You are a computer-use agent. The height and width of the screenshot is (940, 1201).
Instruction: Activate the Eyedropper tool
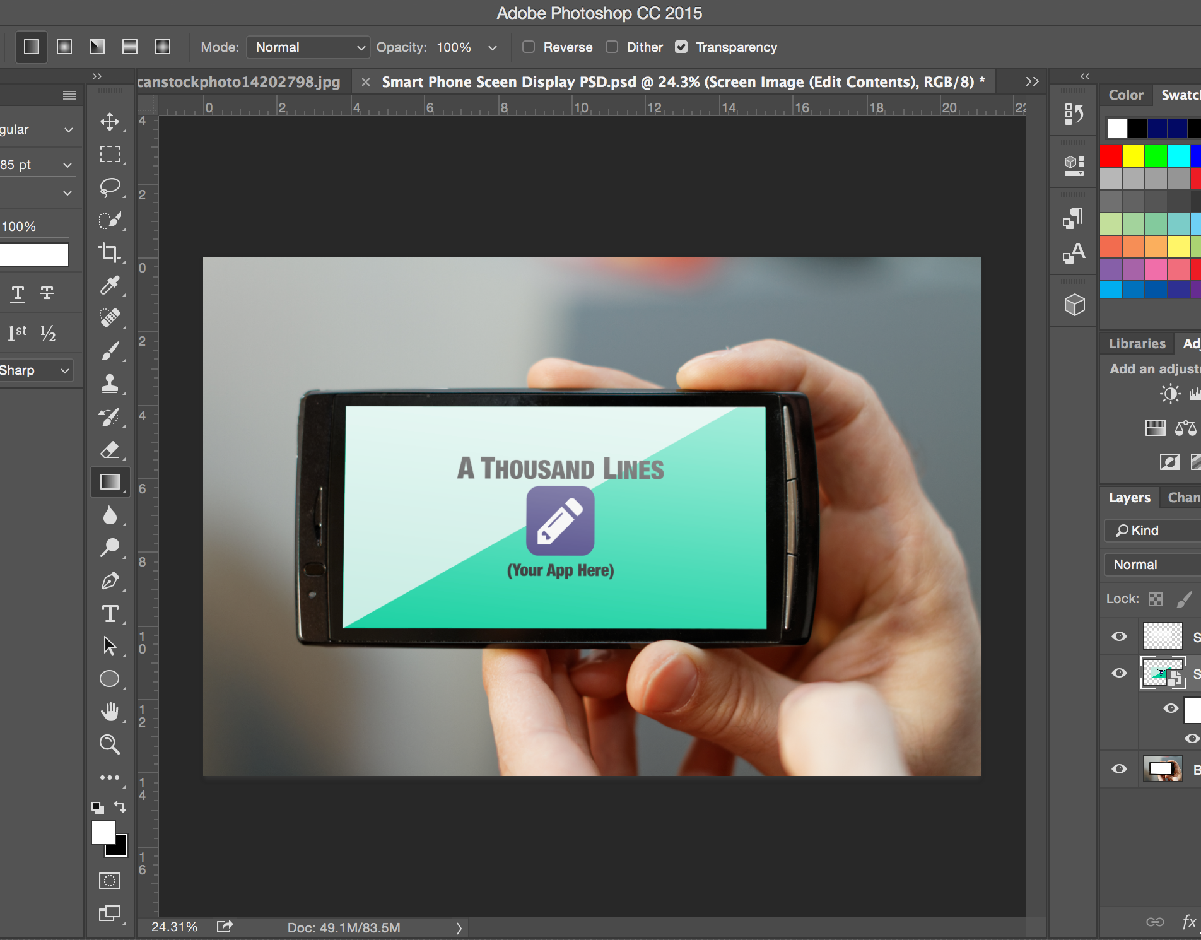(110, 285)
